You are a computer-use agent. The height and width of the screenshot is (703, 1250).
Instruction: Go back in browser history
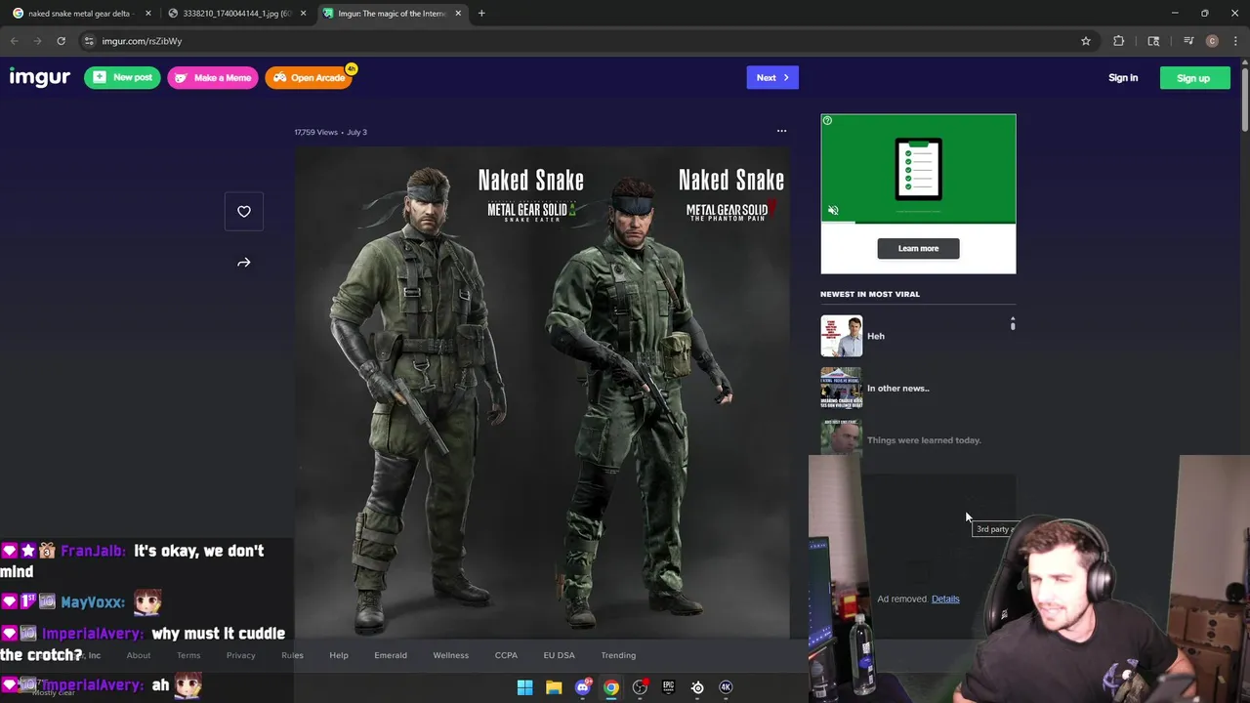14,41
